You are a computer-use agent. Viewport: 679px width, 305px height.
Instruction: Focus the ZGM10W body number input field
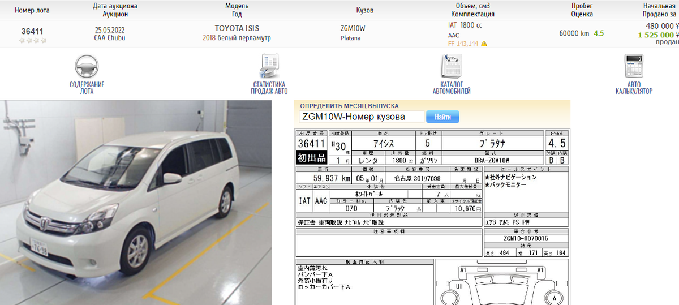(x=361, y=117)
